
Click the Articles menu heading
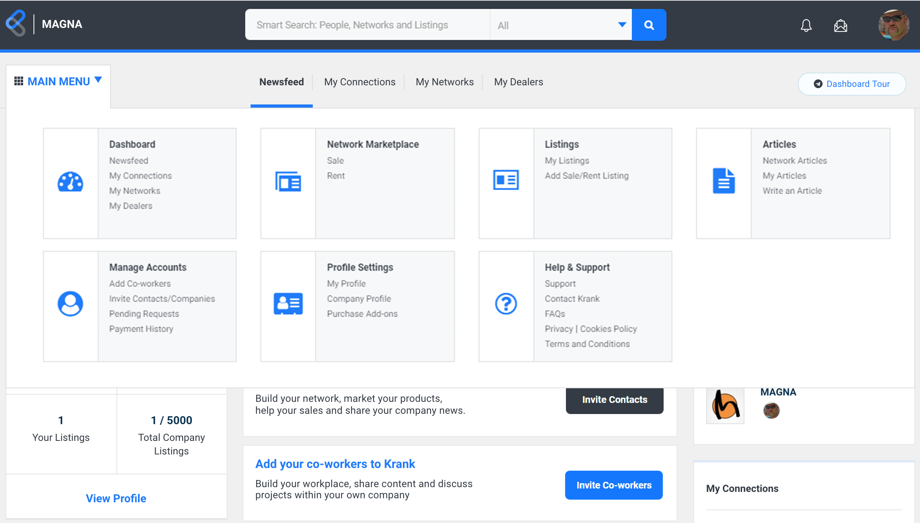coord(779,144)
